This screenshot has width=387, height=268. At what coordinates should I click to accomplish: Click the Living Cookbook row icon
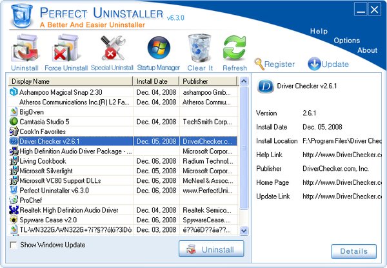point(14,161)
